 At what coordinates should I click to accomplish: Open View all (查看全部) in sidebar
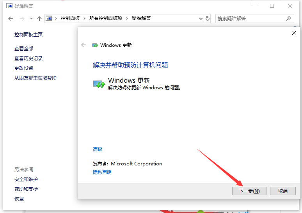pyautogui.click(x=24, y=48)
